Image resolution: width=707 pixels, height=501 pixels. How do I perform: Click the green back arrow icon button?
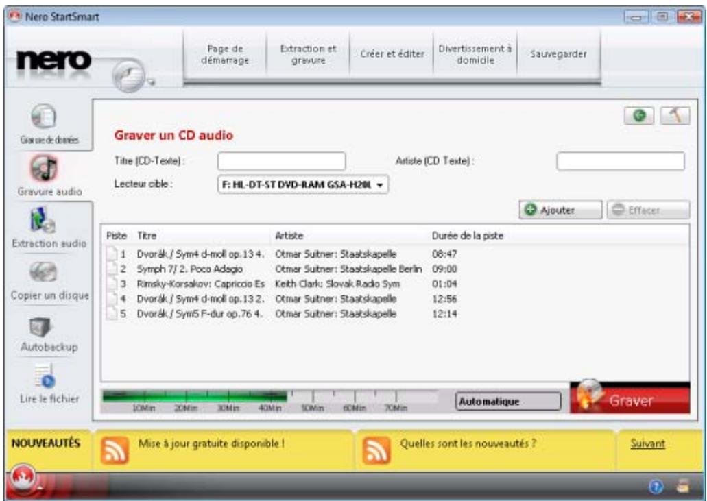click(x=639, y=116)
